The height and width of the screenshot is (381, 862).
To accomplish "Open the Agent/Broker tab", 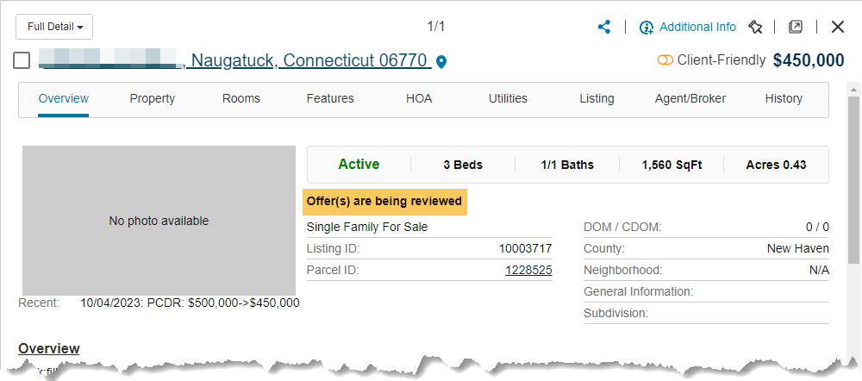I will point(690,98).
